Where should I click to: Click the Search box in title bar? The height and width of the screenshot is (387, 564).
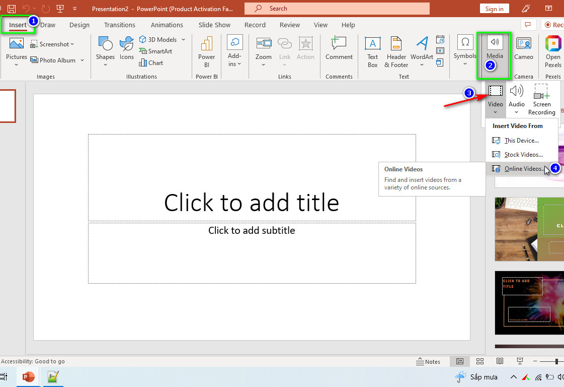click(337, 9)
